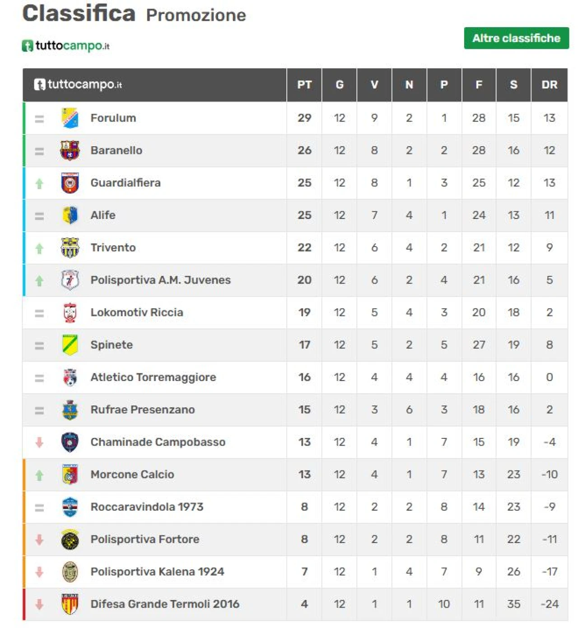Click the Difesa Grande Termoli 2016 crest
Image resolution: width=578 pixels, height=628 pixels.
[x=70, y=604]
